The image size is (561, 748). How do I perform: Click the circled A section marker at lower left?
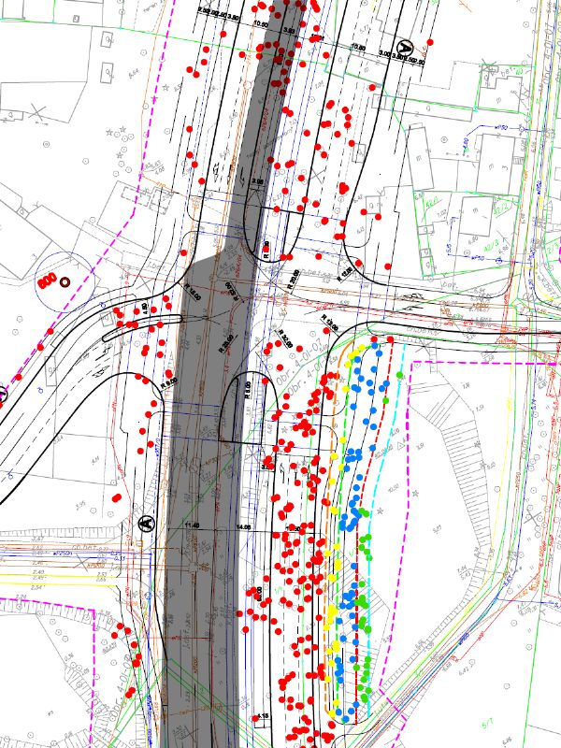click(146, 524)
